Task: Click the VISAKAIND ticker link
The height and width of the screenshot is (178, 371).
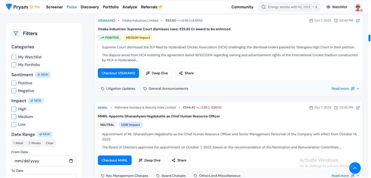Action: coord(106,21)
